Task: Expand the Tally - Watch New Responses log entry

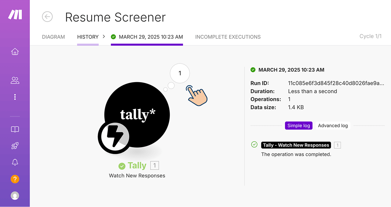Action: click(x=296, y=145)
